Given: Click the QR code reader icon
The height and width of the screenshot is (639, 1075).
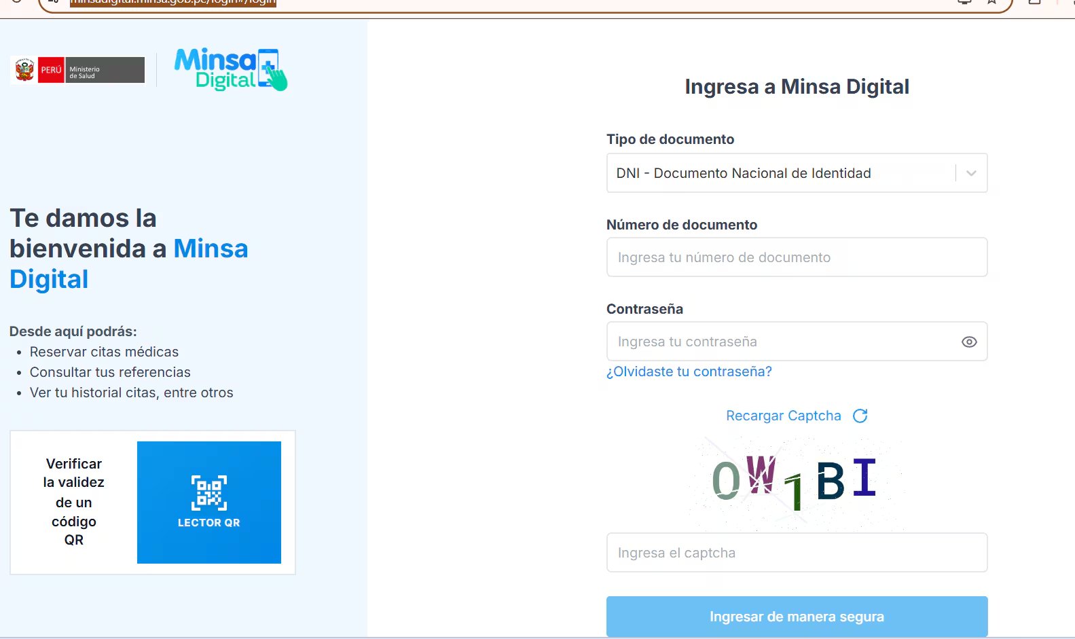Looking at the screenshot, I should tap(209, 492).
